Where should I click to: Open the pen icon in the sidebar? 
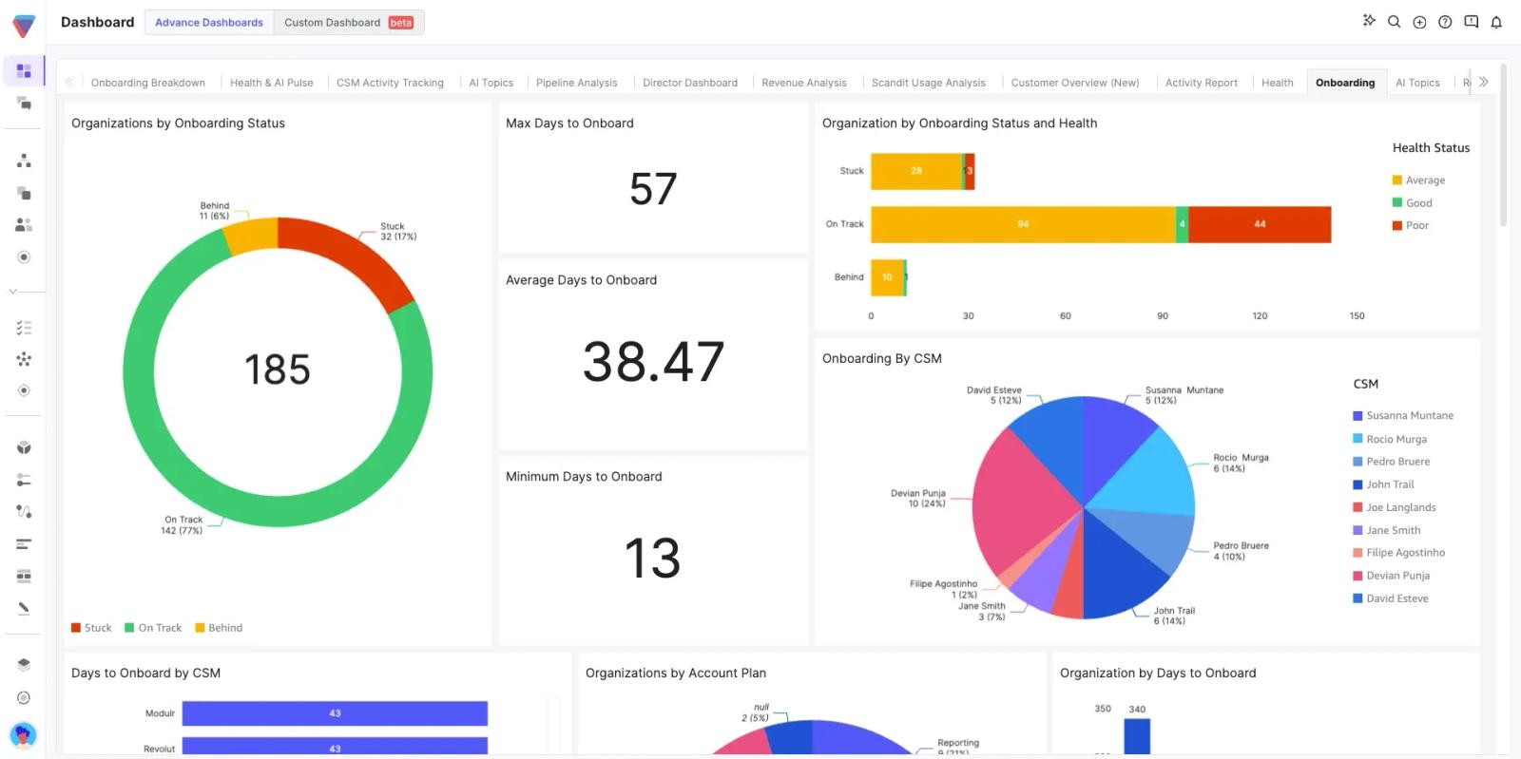point(24,608)
